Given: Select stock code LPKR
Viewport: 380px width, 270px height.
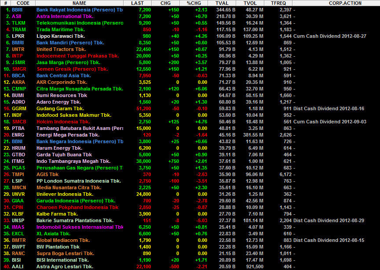Looking at the screenshot, I should pyautogui.click(x=18, y=36).
